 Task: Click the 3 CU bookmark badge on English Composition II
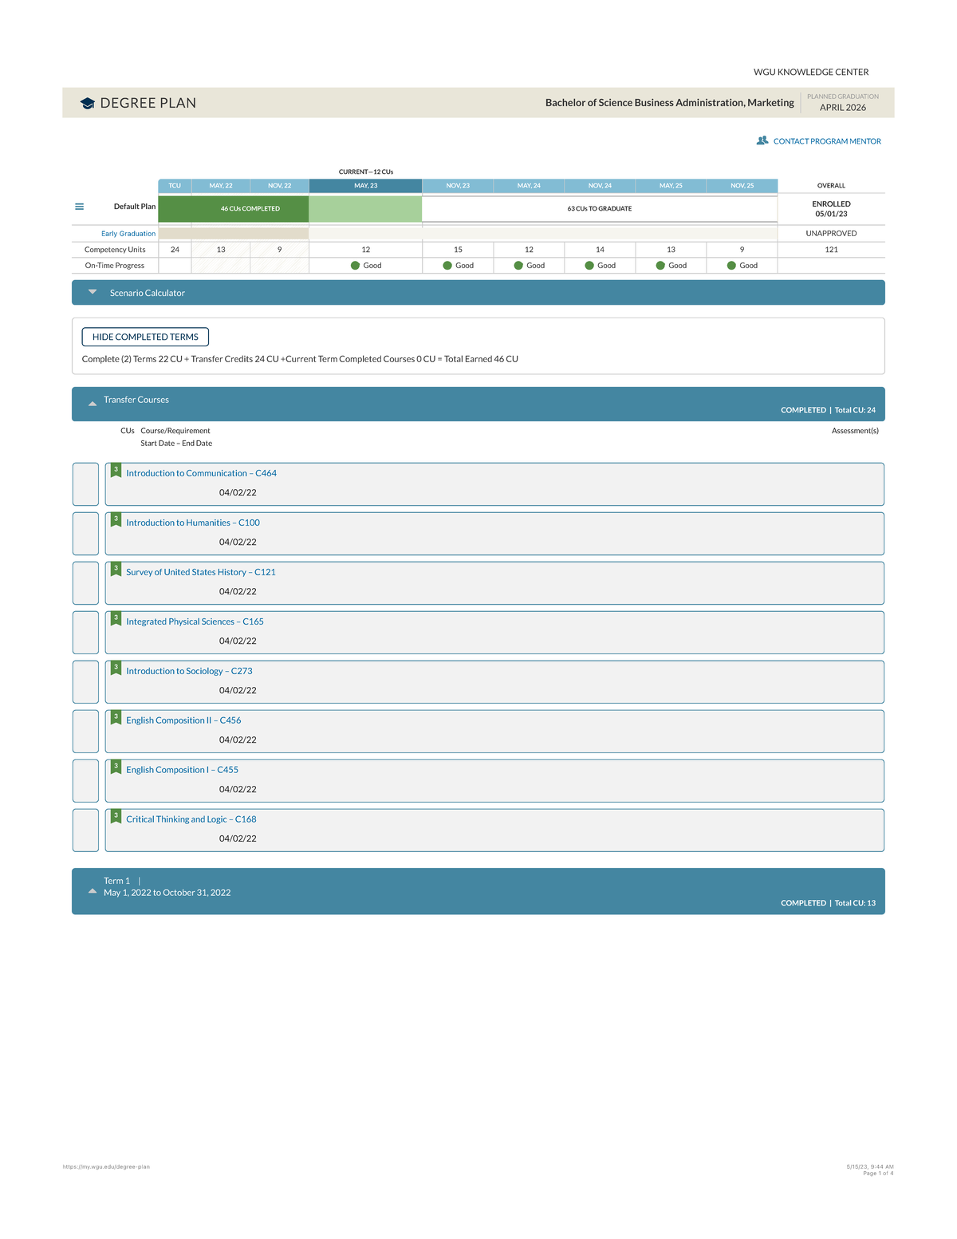point(116,718)
